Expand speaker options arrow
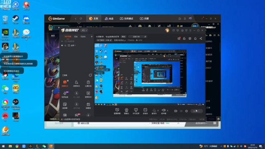265x149 pixels. (x=168, y=111)
